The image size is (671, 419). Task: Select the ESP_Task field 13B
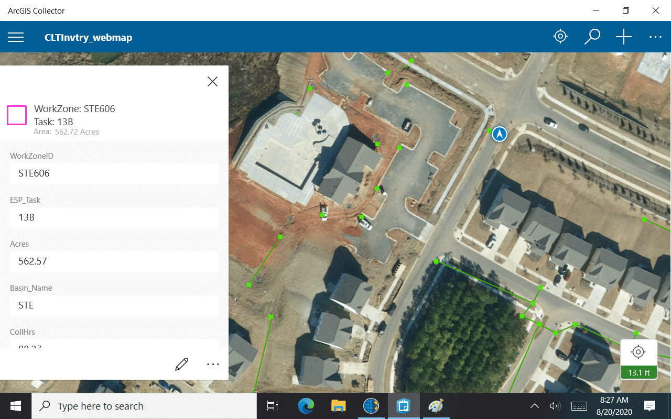[114, 217]
